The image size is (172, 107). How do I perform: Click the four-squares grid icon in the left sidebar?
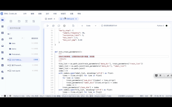click(x=2, y=52)
